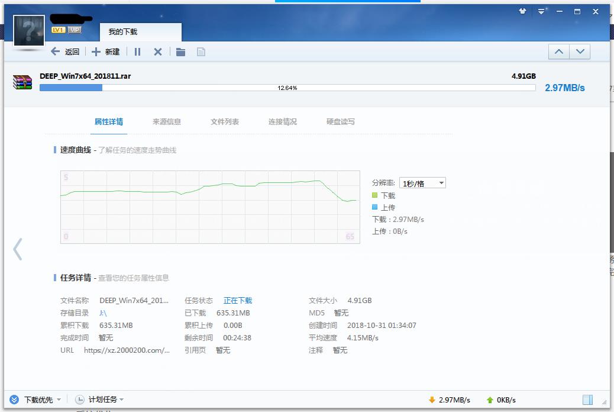Switch to the 文件列表 tab
The width and height of the screenshot is (614, 412).
point(225,122)
